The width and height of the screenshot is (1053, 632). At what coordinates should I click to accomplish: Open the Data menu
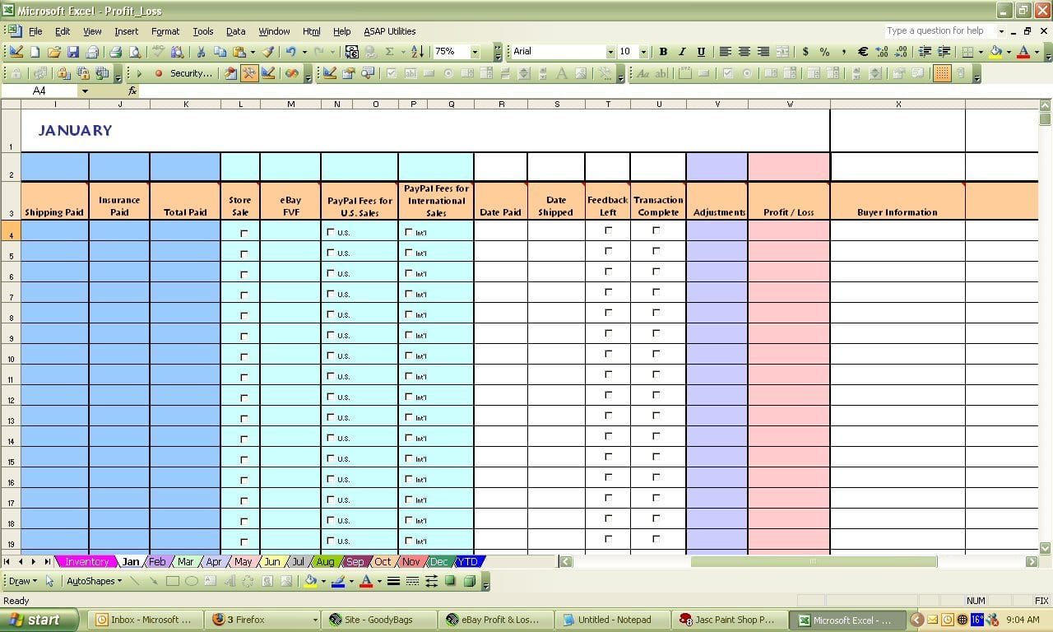point(235,31)
